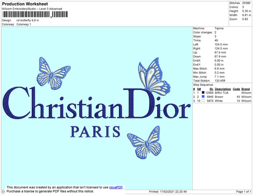Click the Left value 124.5 mm
This screenshot has width=253, height=195.
tap(221, 45)
